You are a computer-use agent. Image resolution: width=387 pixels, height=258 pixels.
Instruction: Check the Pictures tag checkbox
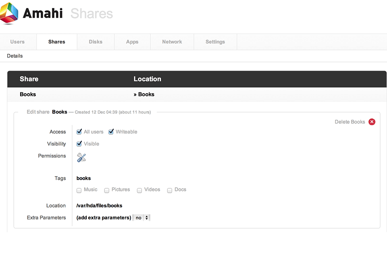(x=107, y=190)
